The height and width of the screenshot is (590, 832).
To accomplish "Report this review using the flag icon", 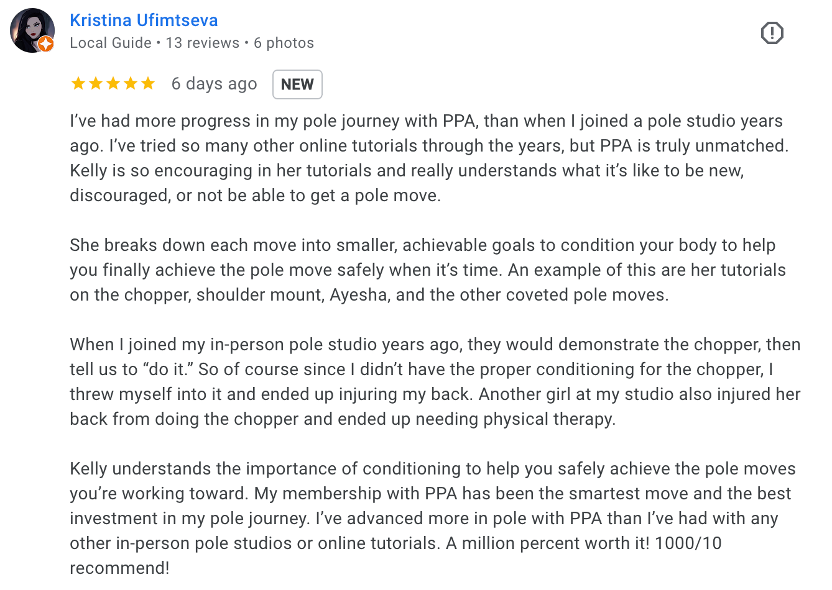I will (772, 33).
